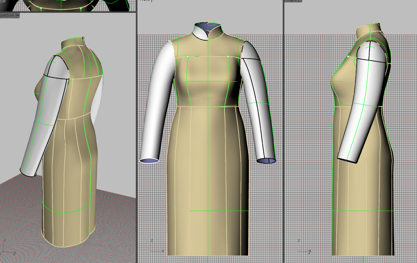
Task: Click the Perspective viewport title label
Action: click(x=7, y=16)
